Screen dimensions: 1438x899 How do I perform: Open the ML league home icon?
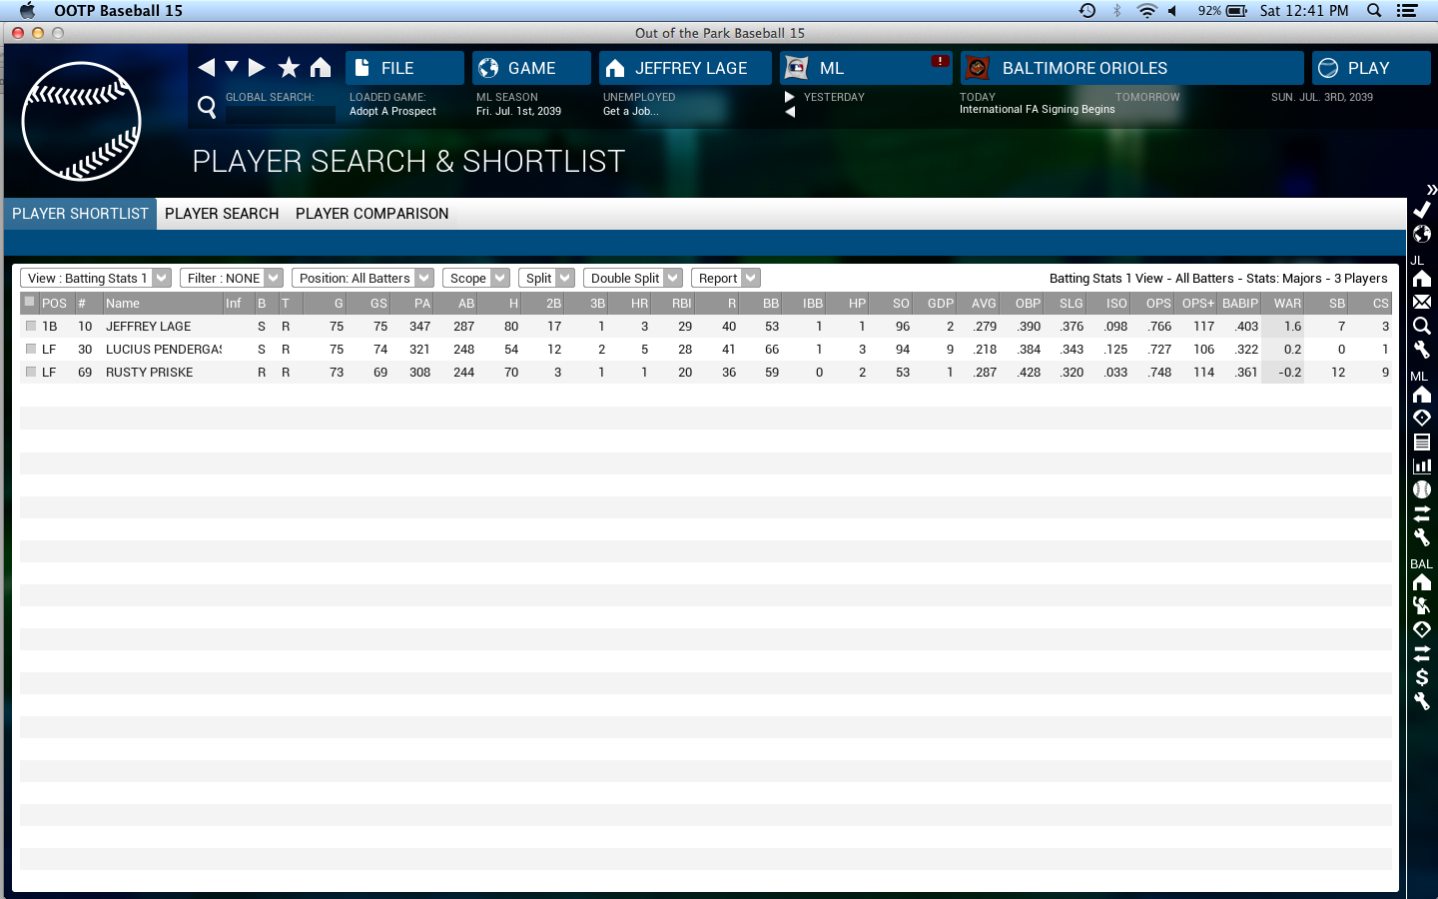[x=1422, y=395]
